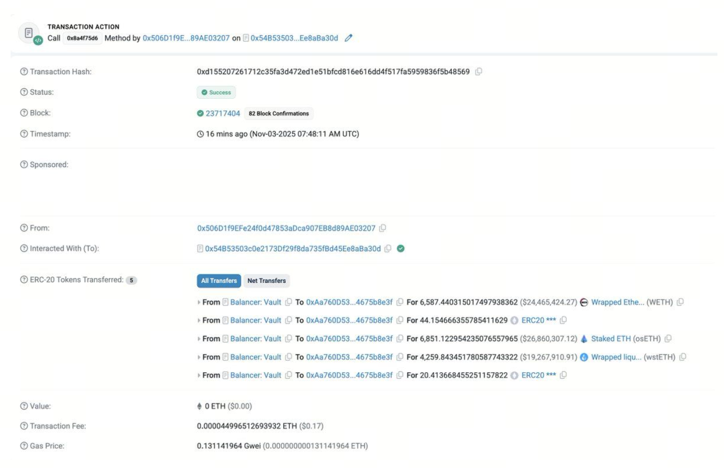724x468 pixels.
Task: Click the osETH token logo icon
Action: [584, 339]
